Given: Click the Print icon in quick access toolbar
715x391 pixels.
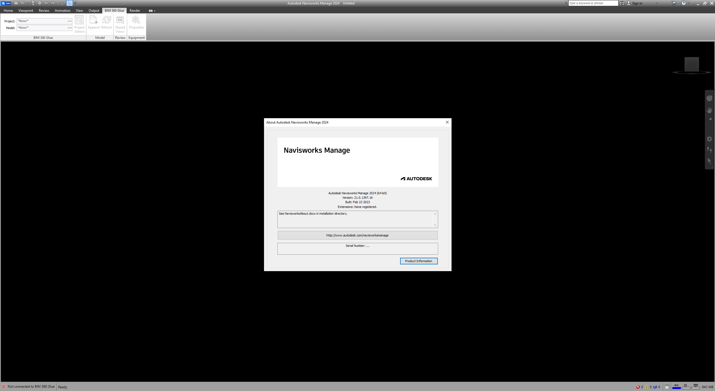Looking at the screenshot, I should 39,3.
